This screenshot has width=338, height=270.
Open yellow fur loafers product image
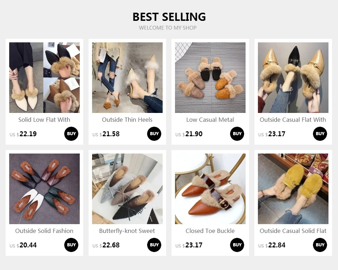293,189
